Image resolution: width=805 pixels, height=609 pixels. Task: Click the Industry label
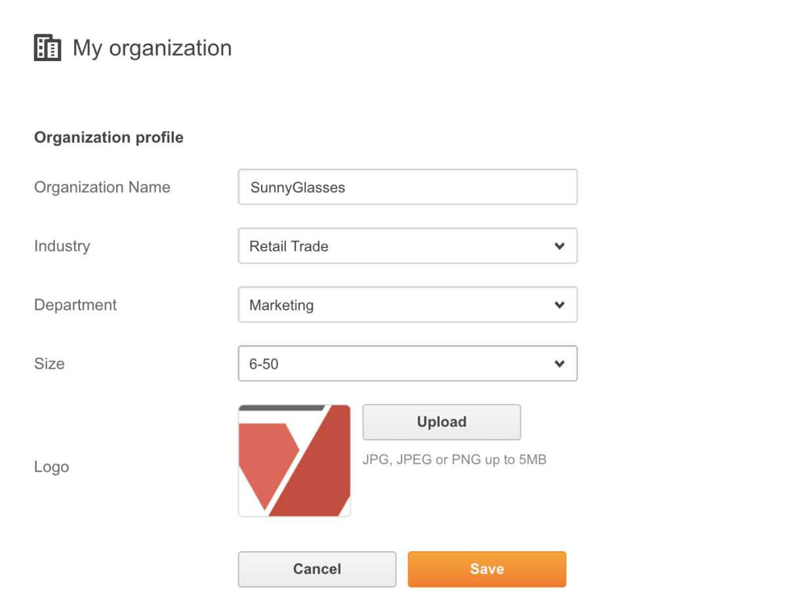62,245
